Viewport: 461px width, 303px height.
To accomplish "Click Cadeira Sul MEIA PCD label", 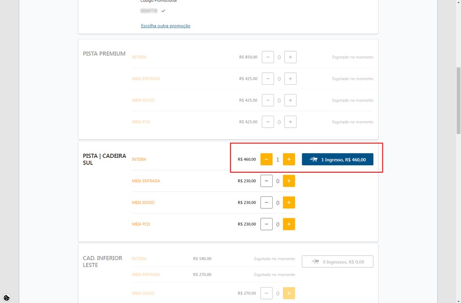I will click(141, 224).
